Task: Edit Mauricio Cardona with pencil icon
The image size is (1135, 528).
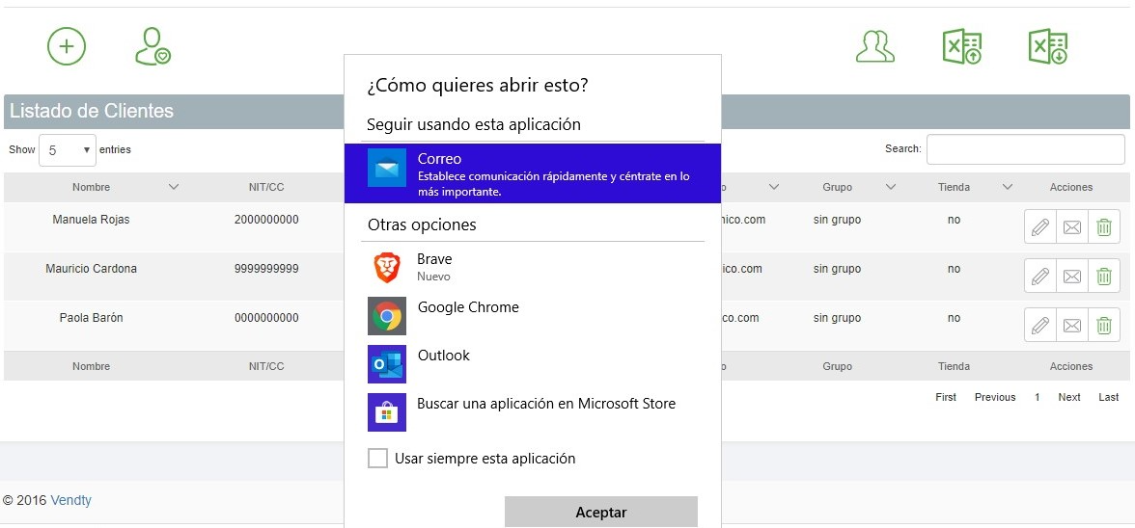Action: click(1040, 276)
